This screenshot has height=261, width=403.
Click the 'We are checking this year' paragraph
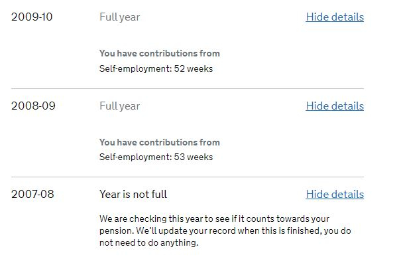click(225, 230)
